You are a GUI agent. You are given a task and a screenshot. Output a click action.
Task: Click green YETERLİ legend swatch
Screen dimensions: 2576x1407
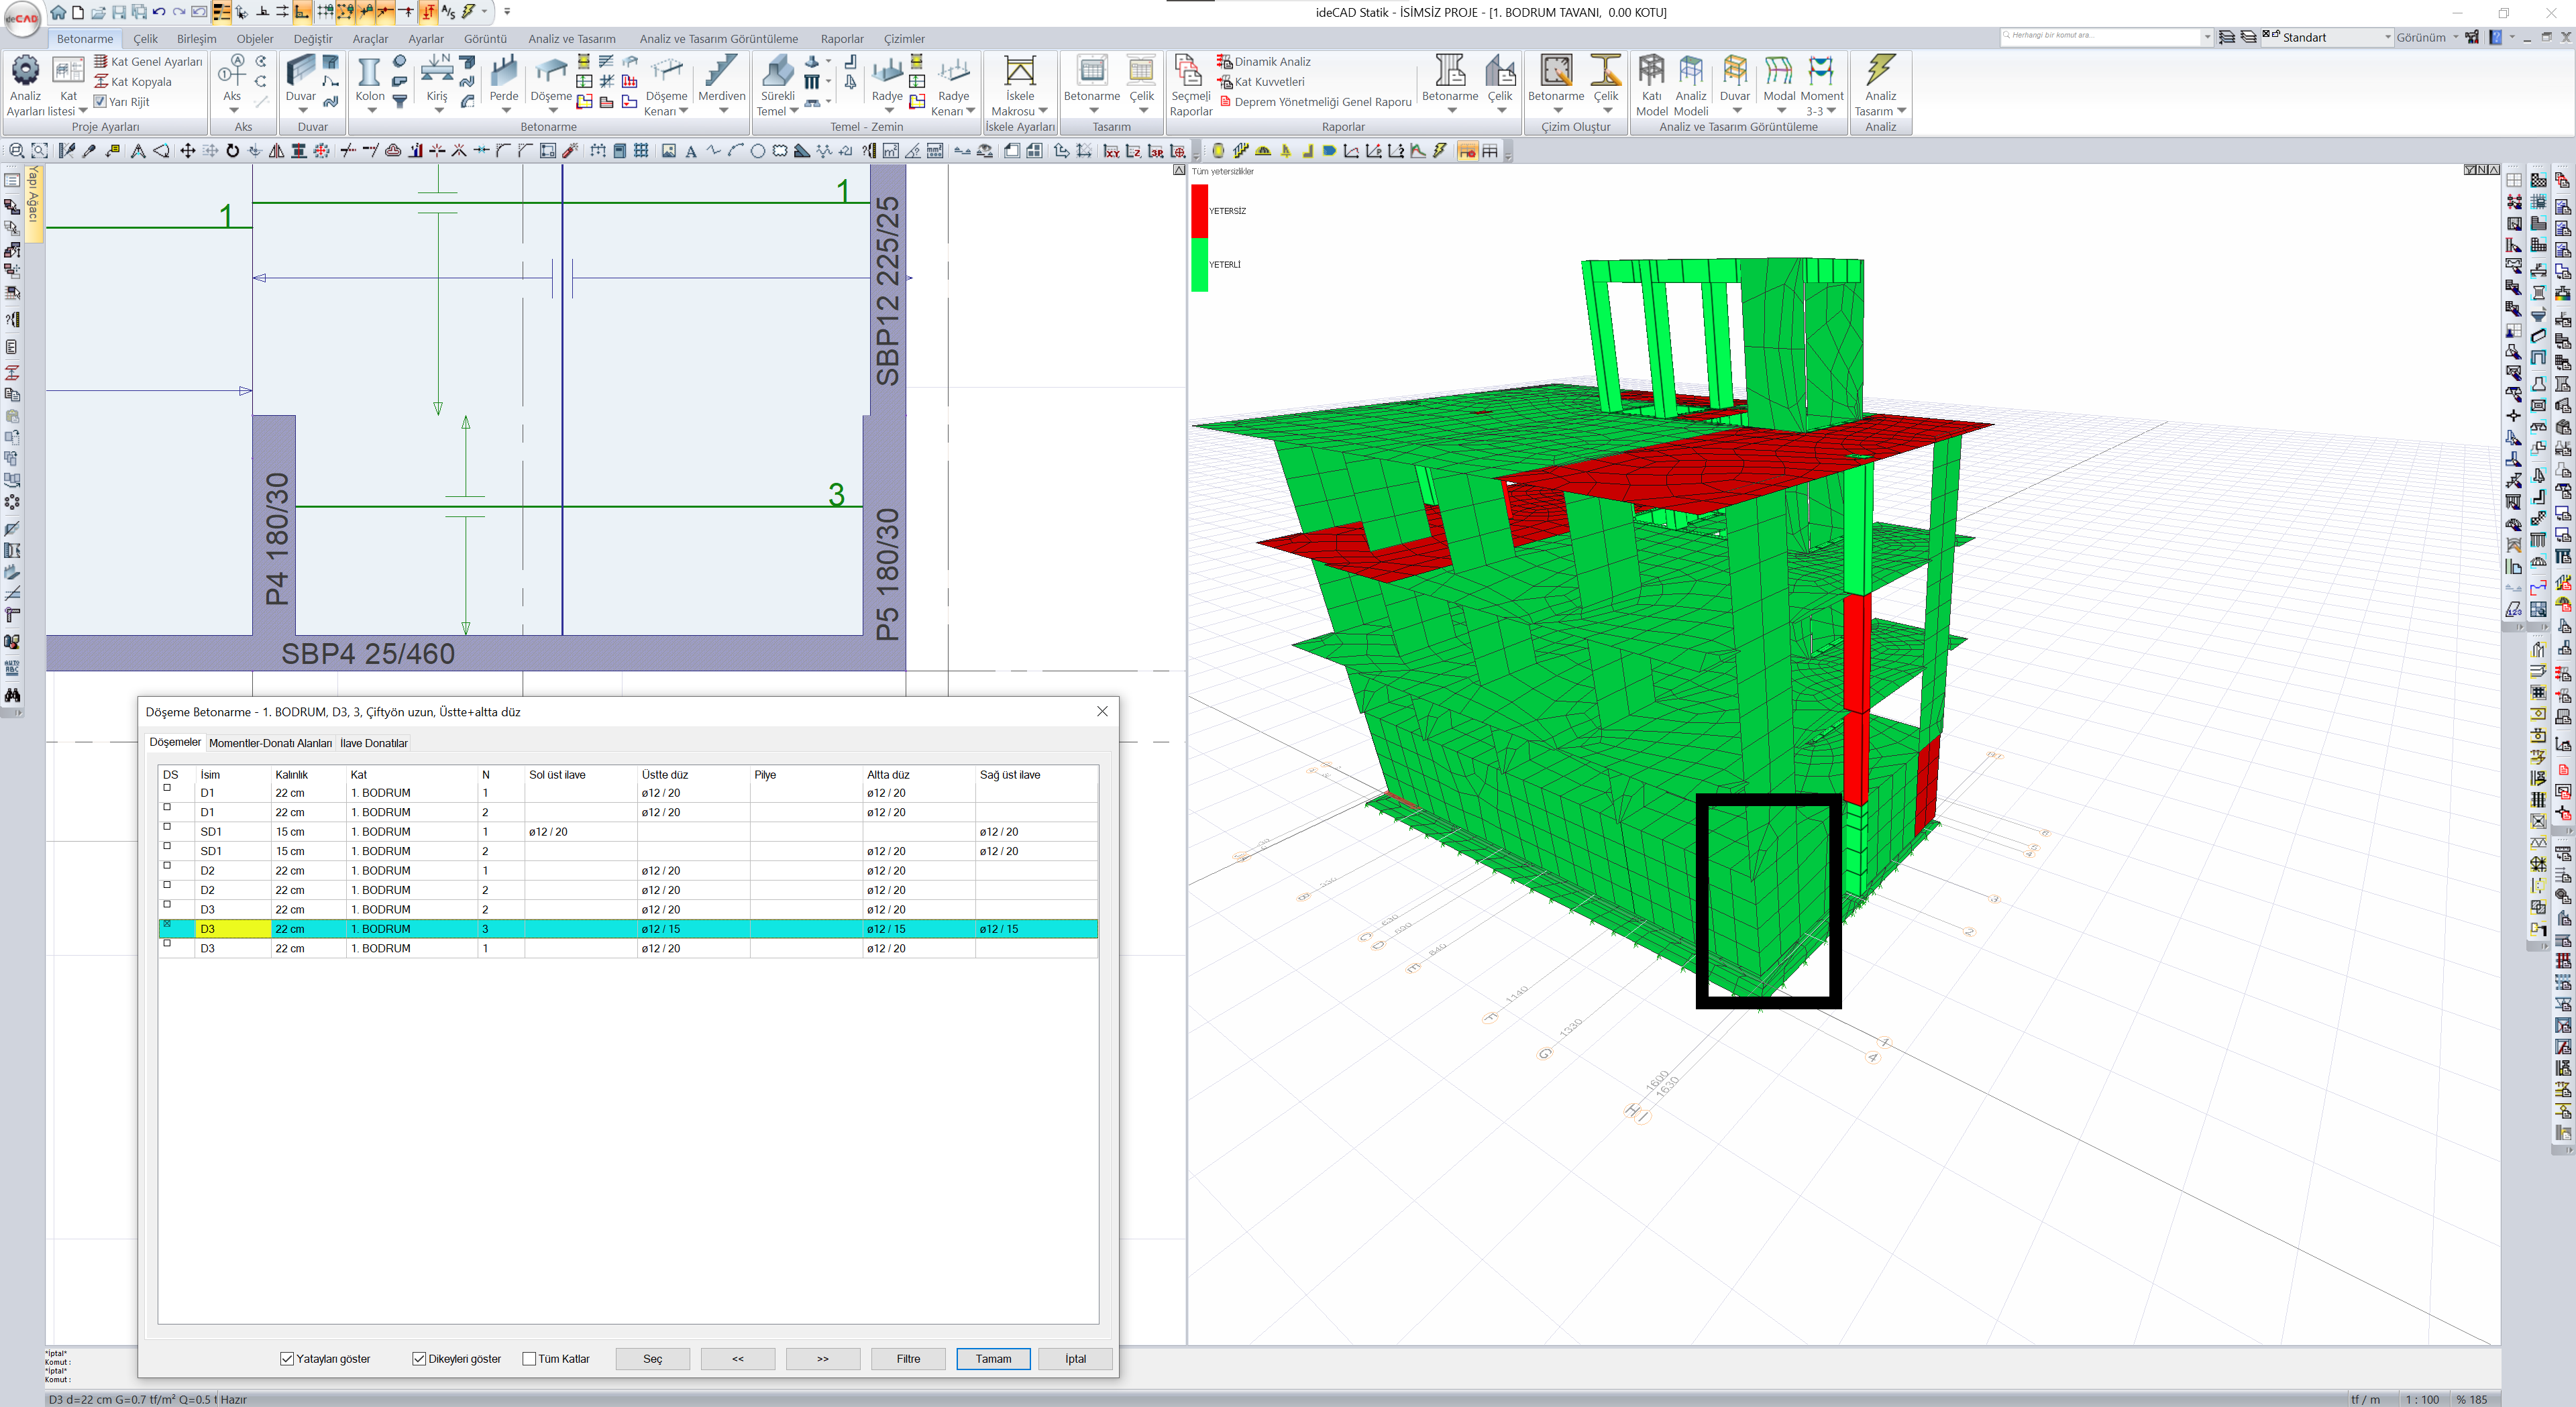1199,265
